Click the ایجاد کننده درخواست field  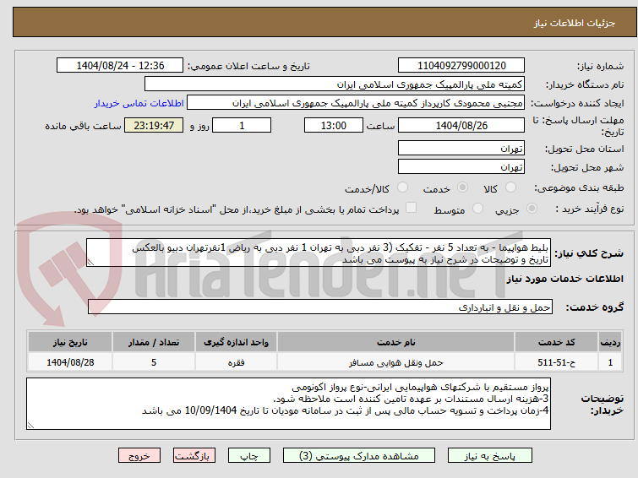coord(356,103)
